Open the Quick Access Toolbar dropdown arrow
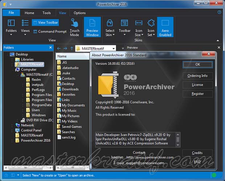This screenshot has width=225, height=181. (11, 4)
